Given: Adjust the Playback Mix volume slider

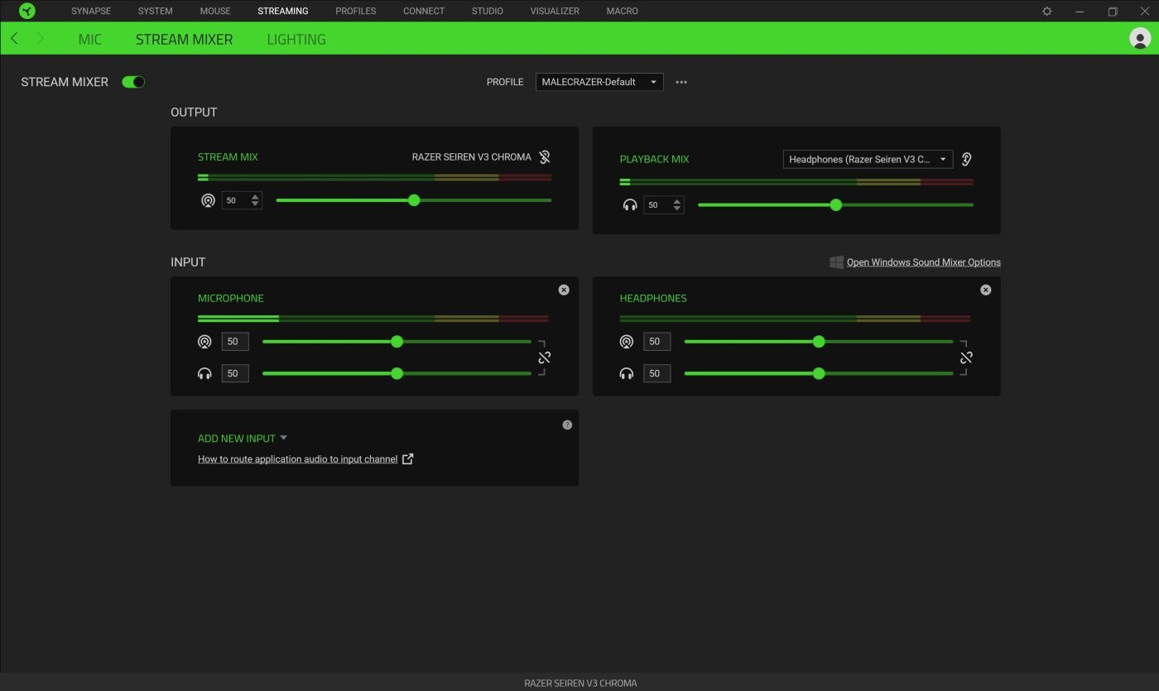Looking at the screenshot, I should coord(835,204).
